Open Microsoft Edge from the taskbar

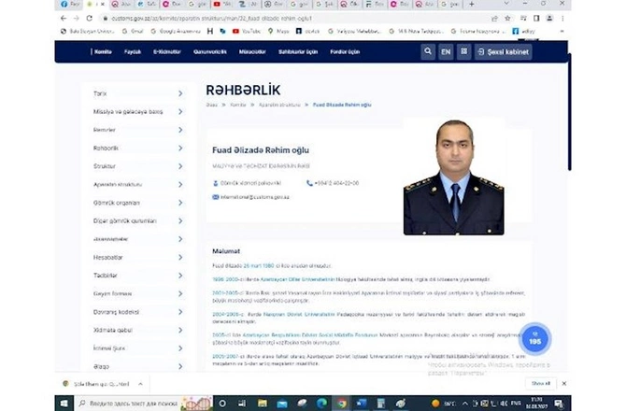(x=321, y=404)
